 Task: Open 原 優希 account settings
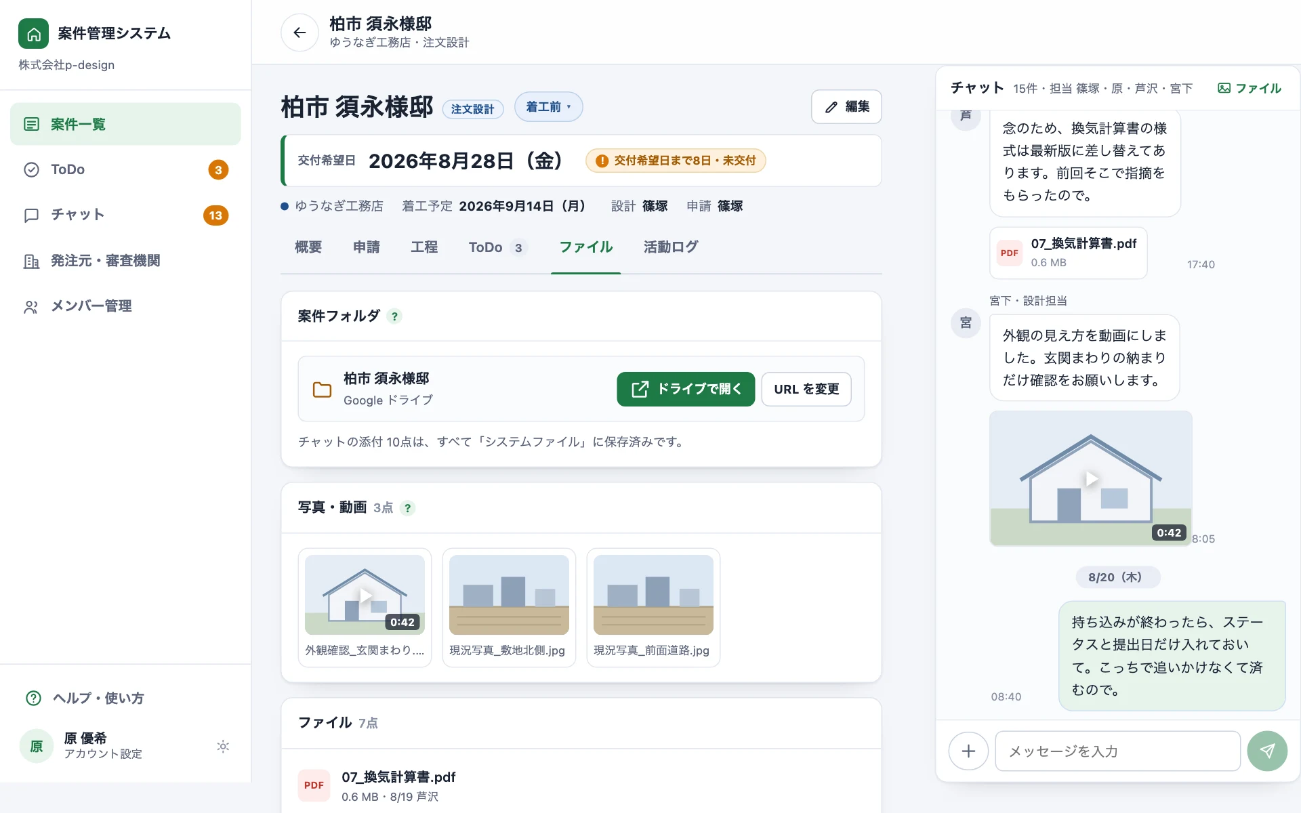pyautogui.click(x=103, y=746)
